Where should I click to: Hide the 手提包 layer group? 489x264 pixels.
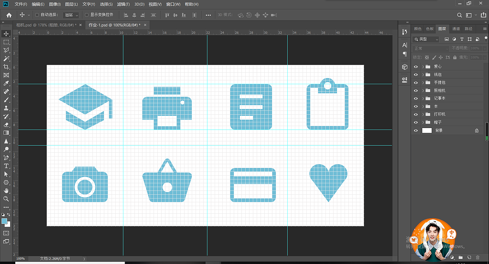tap(416, 83)
